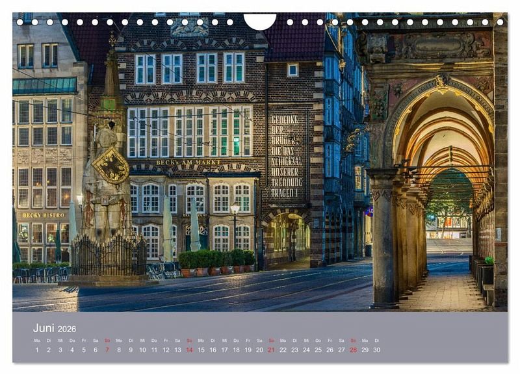Click the year "2026" beside Juni
Screen dimensions: 520x375
click(67, 329)
